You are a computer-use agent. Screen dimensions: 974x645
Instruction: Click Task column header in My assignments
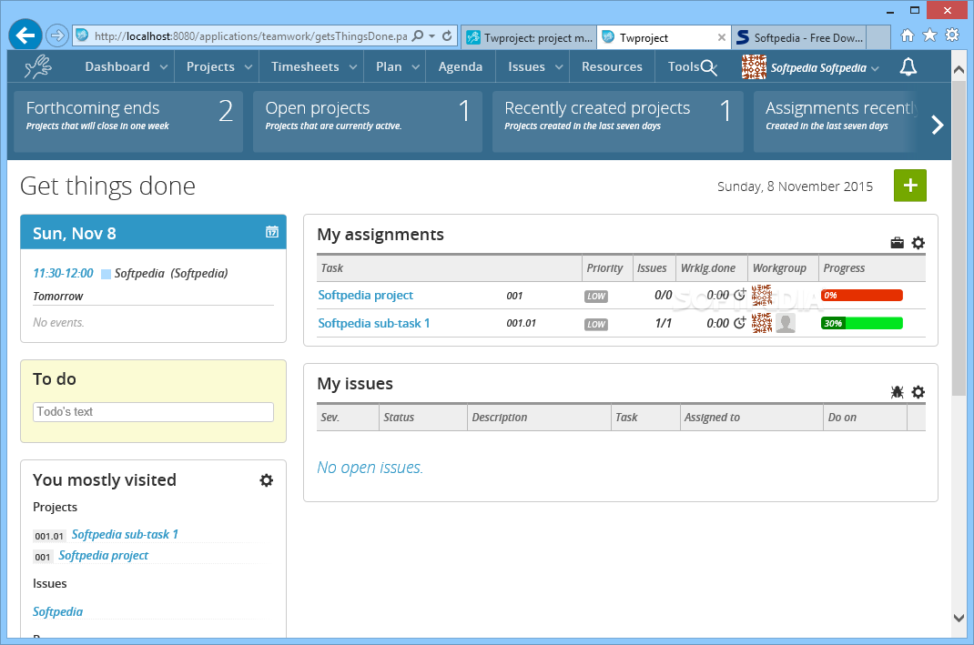coord(449,268)
